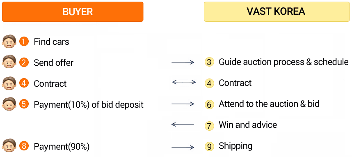
Task: Click Payment(10%) of bid deposit text
Action: 89,104
